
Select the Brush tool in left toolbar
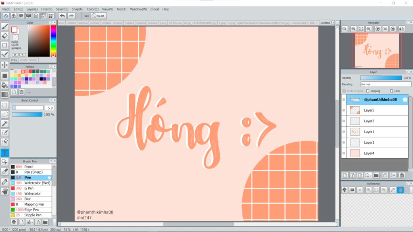5,27
